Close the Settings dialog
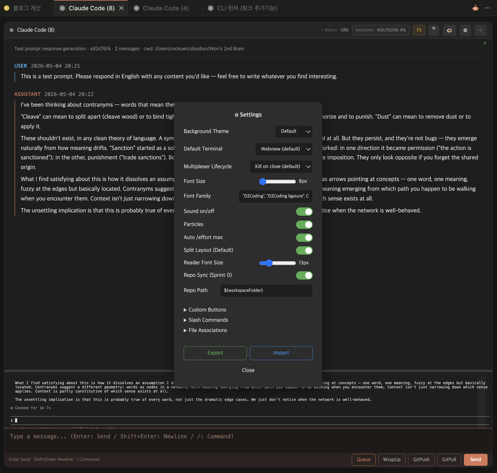 pyautogui.click(x=248, y=370)
